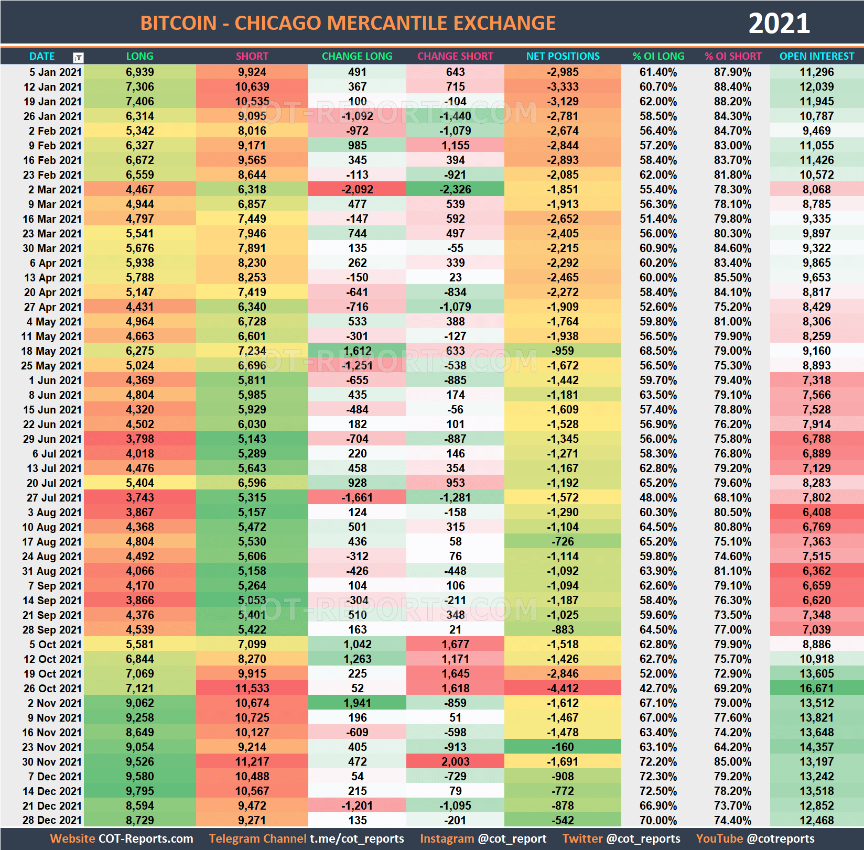Select the OPEN INTEREST column header

pyautogui.click(x=816, y=56)
